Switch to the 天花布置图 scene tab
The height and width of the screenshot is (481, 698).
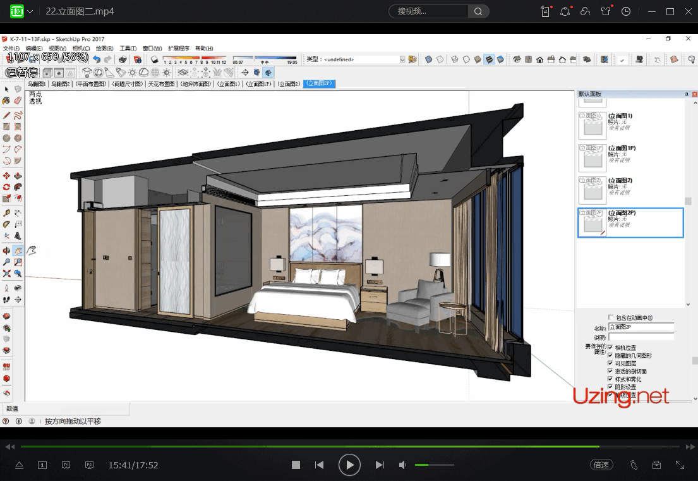(x=161, y=83)
